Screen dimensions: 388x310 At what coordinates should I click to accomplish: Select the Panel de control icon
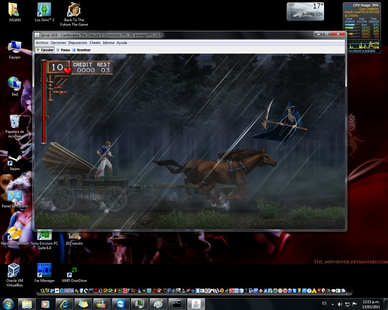click(x=15, y=199)
